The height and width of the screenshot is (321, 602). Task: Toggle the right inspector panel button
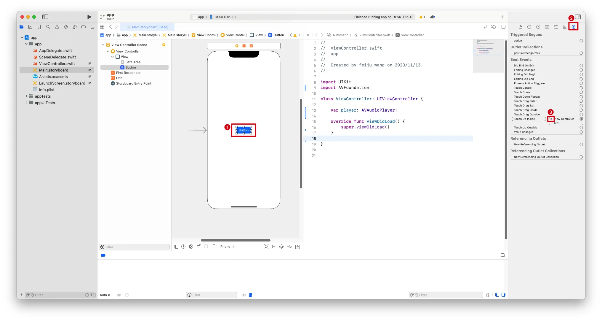pos(578,17)
